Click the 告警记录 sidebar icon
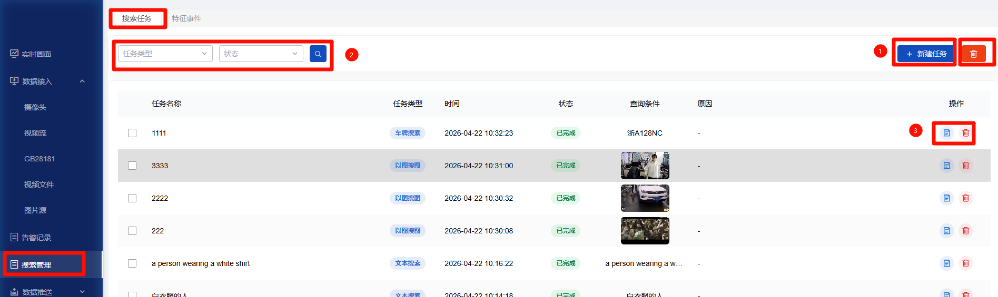The width and height of the screenshot is (998, 297). coord(14,237)
